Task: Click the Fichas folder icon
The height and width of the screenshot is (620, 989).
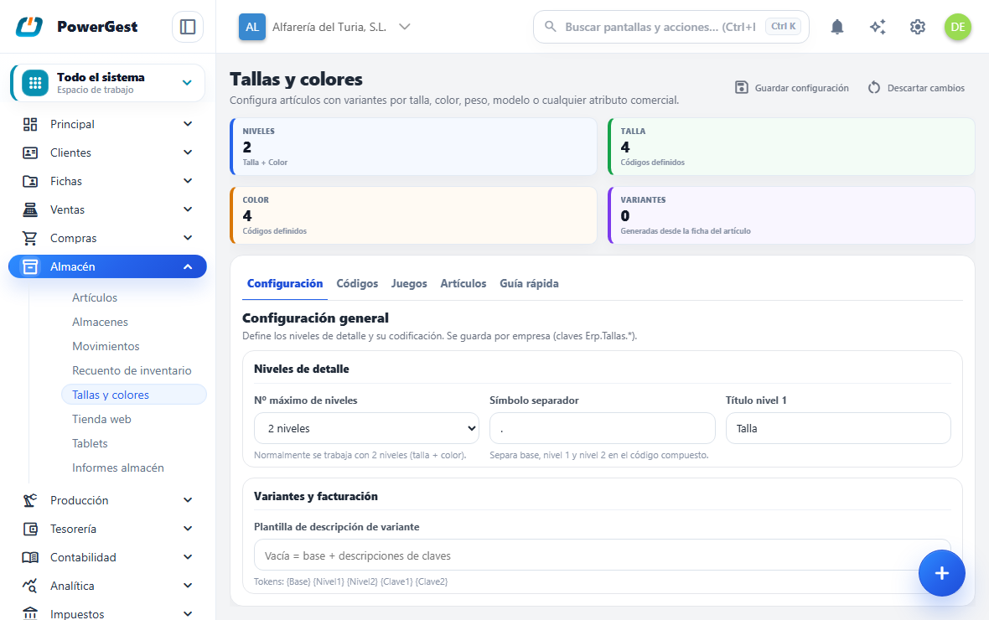Action: click(x=30, y=181)
